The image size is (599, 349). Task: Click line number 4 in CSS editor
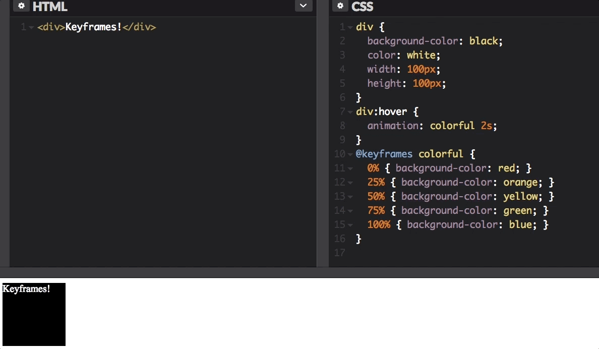(342, 69)
